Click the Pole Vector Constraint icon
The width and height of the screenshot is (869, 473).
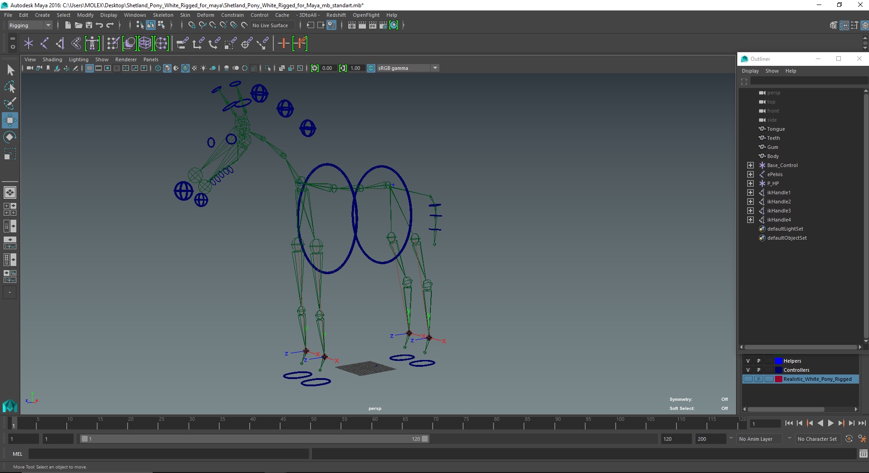(x=263, y=44)
